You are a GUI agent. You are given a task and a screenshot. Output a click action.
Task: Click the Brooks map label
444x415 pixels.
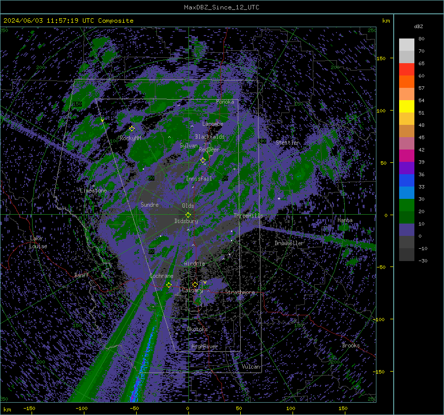[351, 345]
